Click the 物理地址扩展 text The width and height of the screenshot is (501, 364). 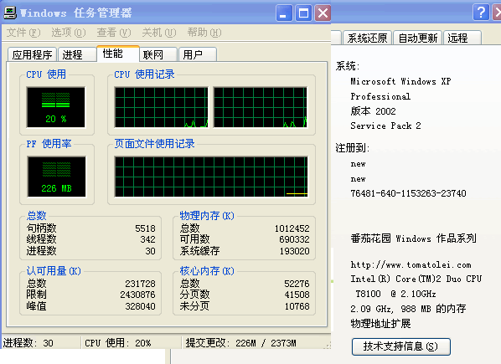point(380,324)
